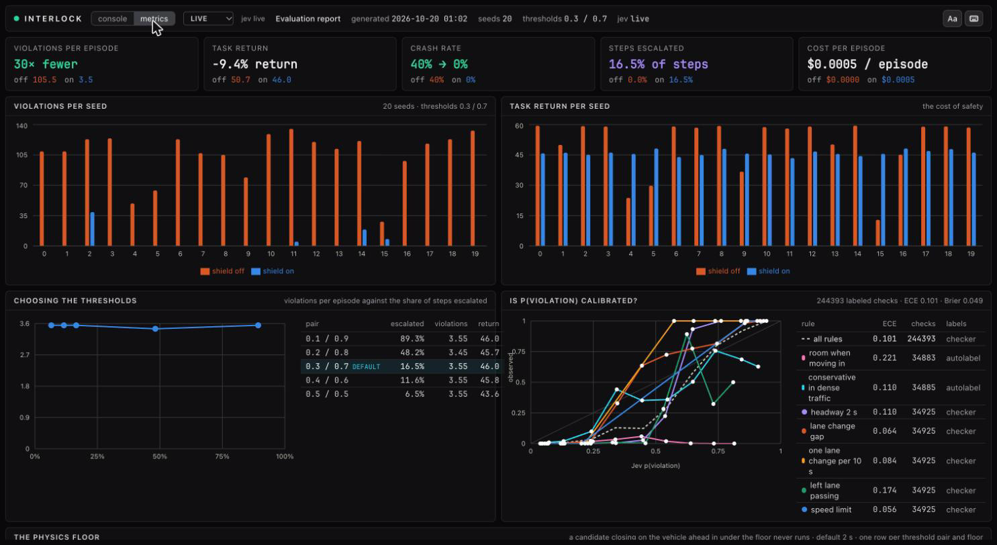
Task: Click the generated timestamp 2026-10-20 01:02
Action: tap(429, 19)
